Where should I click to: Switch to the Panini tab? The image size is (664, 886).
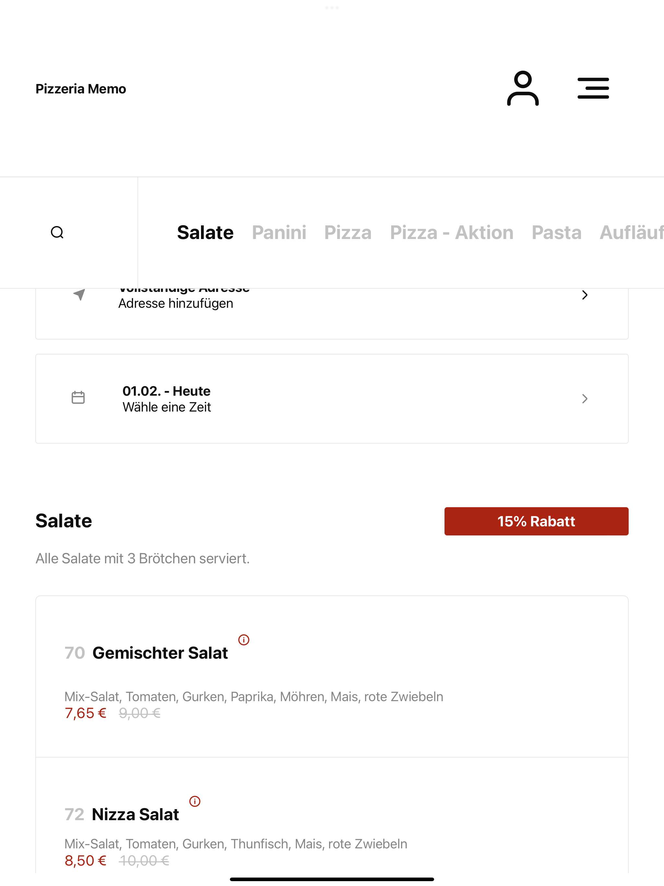(x=279, y=232)
